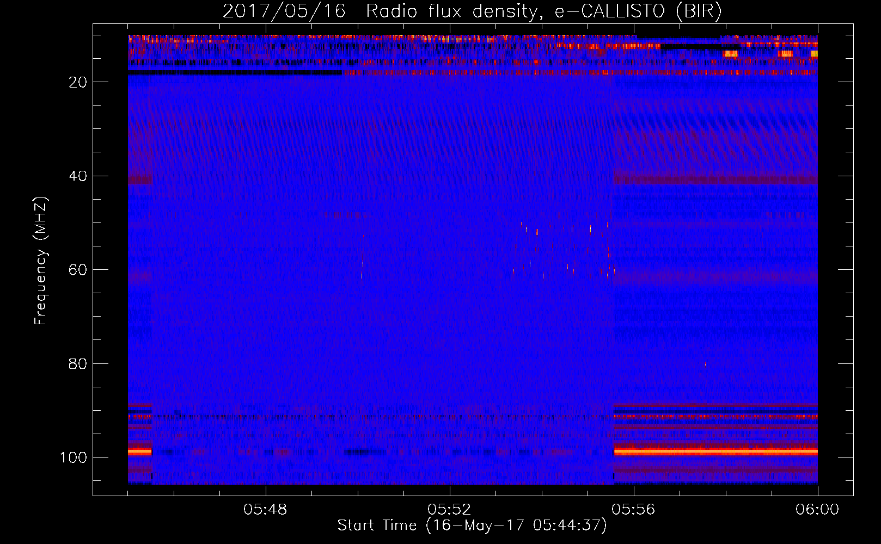Click the frequency tick label 80
881x544 pixels.
tap(78, 364)
